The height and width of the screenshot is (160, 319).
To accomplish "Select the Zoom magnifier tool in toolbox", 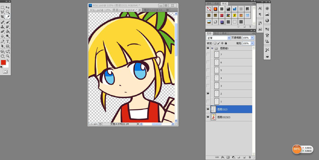I will [x=8, y=56].
